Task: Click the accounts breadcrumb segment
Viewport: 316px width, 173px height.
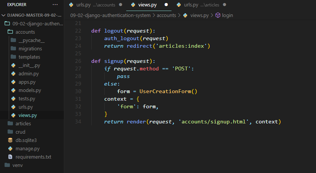Action: (166, 16)
